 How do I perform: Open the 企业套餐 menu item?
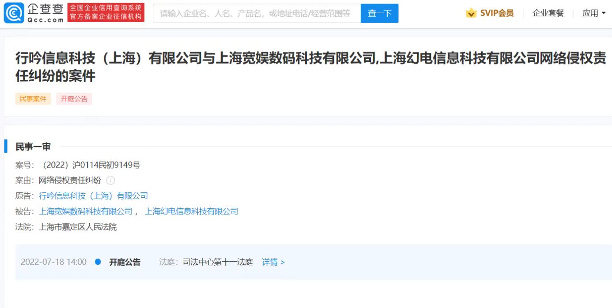(x=548, y=13)
